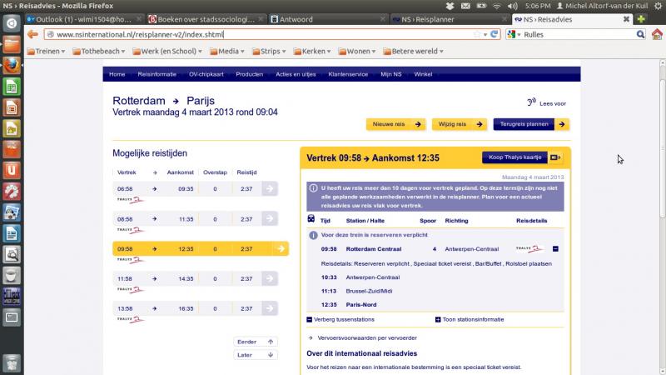
Task: Open Home in NS navigation
Action: (117, 74)
